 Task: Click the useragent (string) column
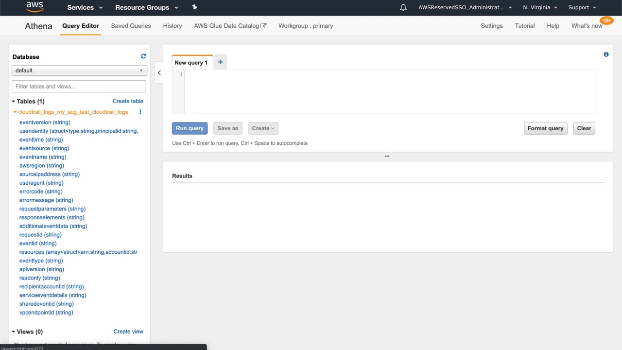tap(41, 183)
